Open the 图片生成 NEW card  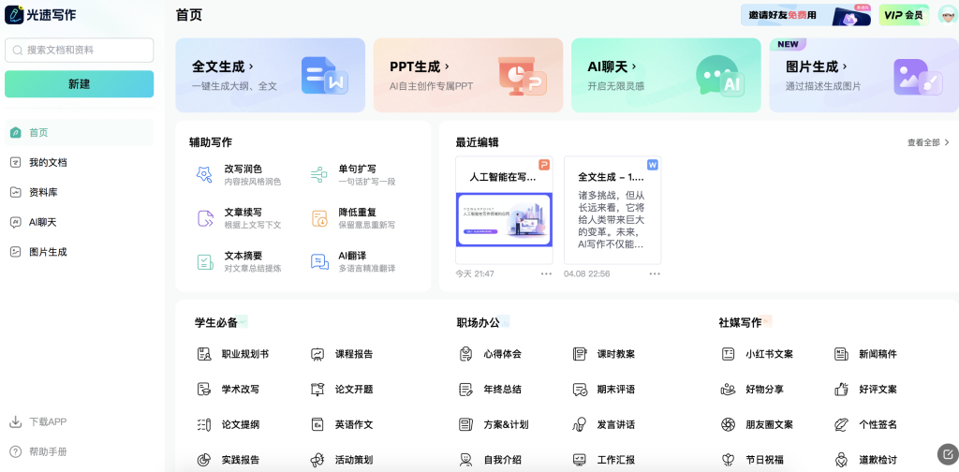tap(863, 75)
